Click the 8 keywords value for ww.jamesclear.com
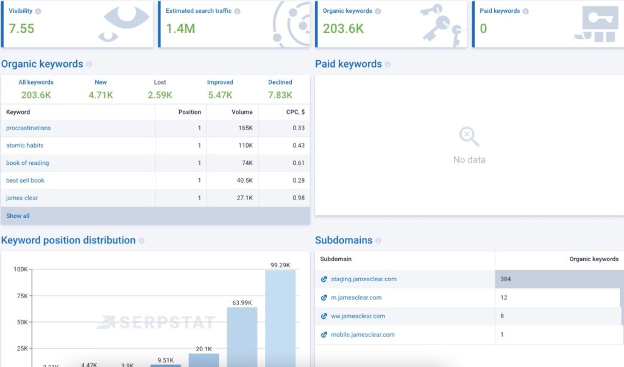Screen dimensions: 624x367 502,316
